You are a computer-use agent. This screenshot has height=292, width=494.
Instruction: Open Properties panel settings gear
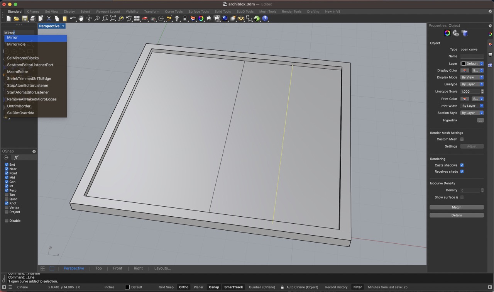490,25
